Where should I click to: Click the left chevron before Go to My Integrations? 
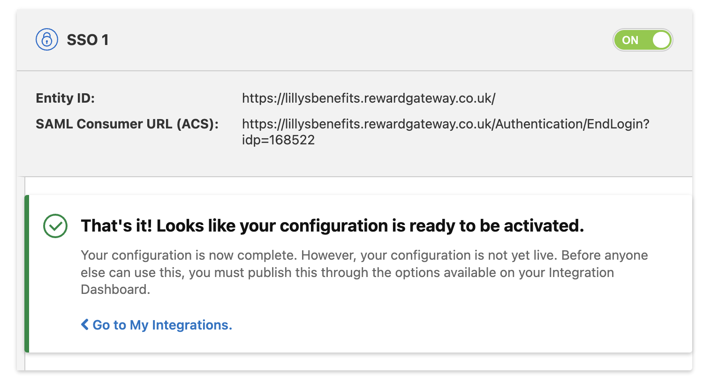[x=85, y=324]
